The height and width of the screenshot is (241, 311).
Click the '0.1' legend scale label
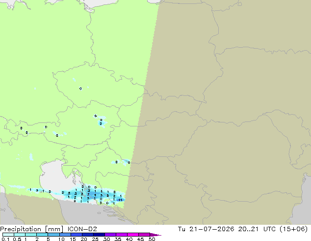click(x=5, y=239)
